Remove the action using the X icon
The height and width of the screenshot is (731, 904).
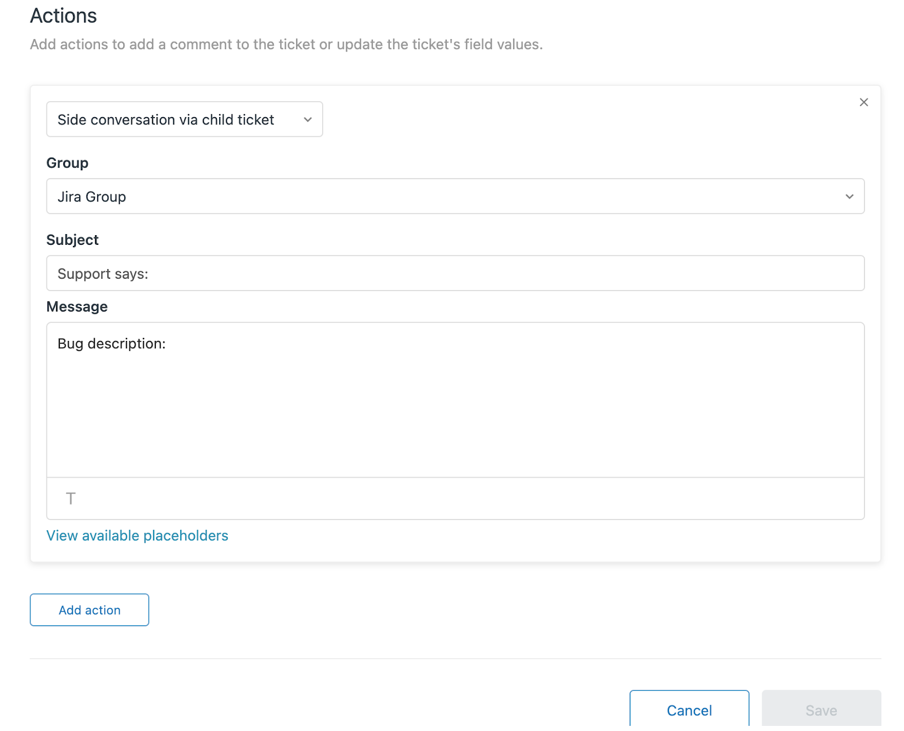[863, 102]
